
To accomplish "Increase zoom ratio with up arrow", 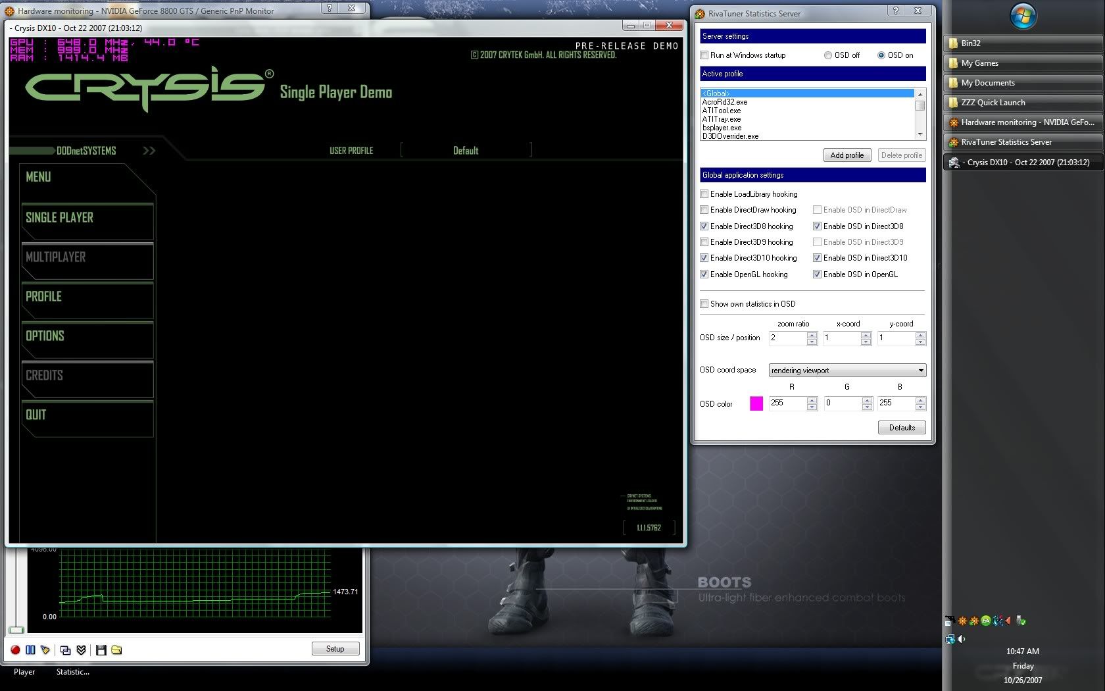I will pos(812,335).
